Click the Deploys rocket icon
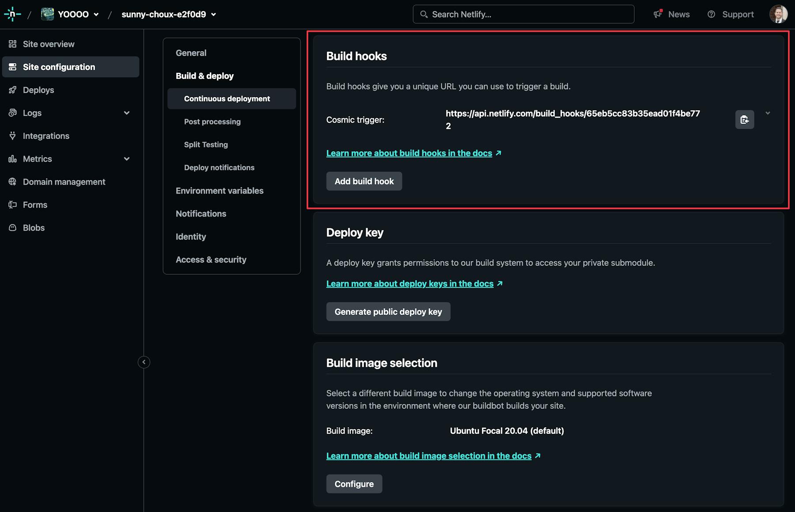Viewport: 795px width, 512px height. [12, 90]
